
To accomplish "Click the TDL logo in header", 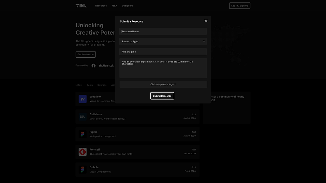I will 81,6.
